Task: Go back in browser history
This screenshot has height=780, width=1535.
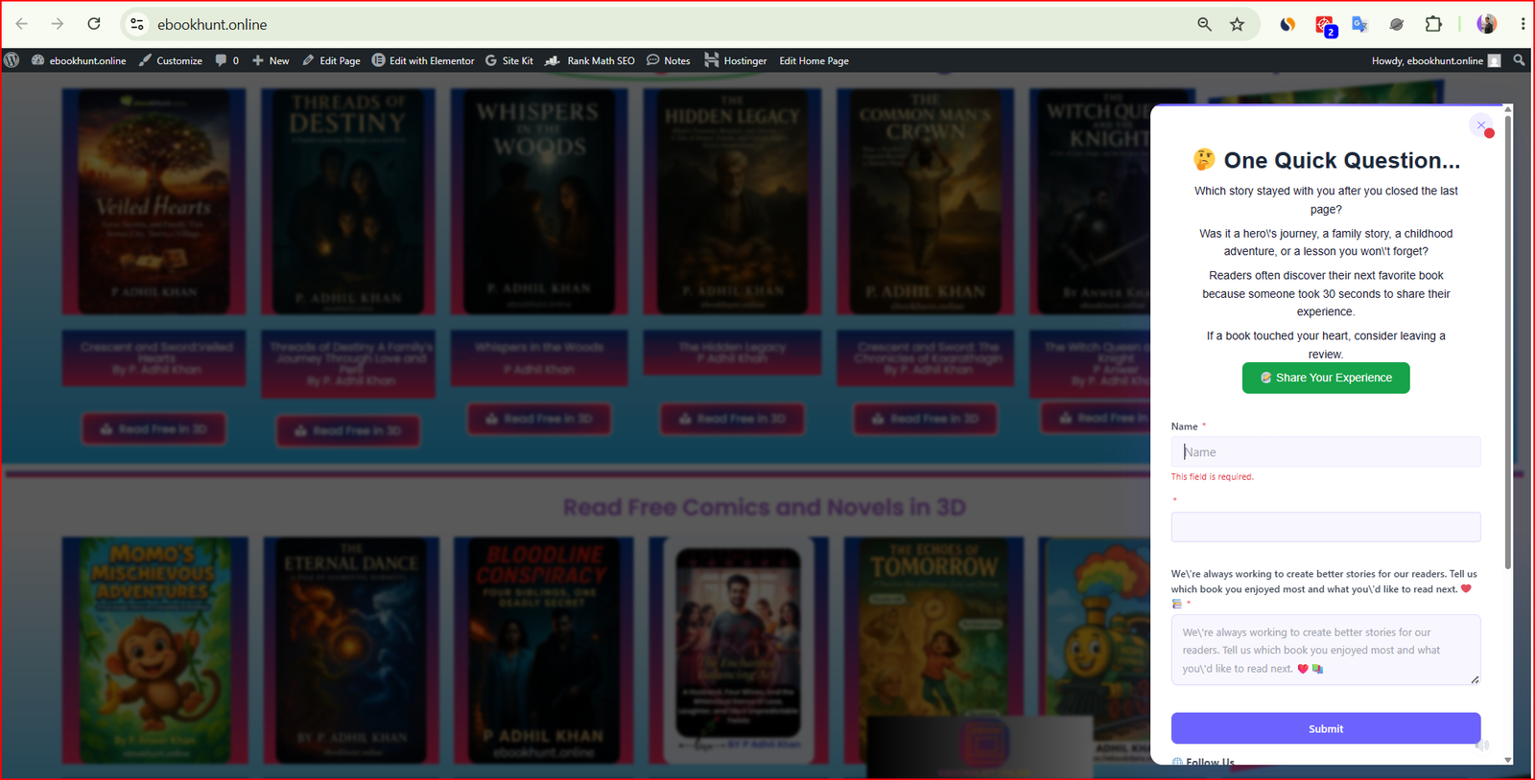Action: [x=21, y=24]
